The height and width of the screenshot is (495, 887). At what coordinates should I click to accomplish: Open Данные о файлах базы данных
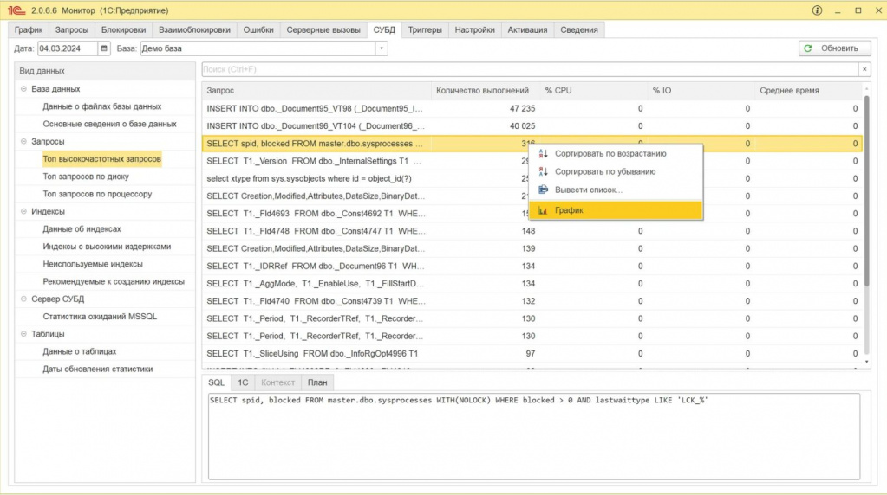click(102, 106)
